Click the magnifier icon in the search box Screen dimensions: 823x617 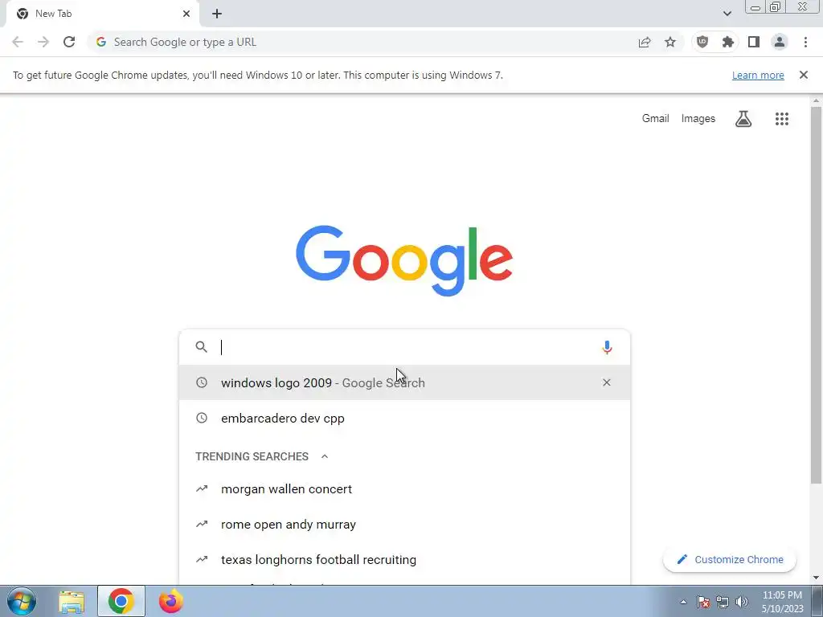coord(202,347)
